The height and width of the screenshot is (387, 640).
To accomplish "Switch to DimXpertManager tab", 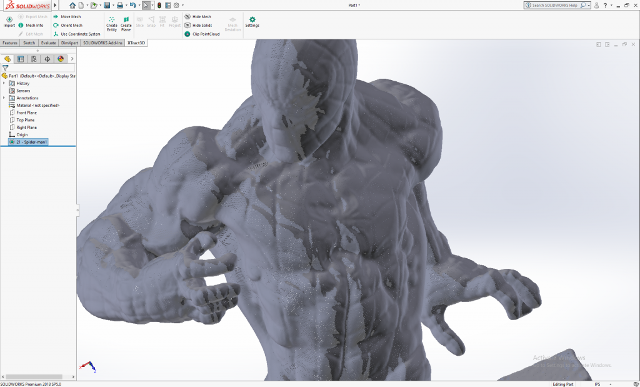I will 47,59.
